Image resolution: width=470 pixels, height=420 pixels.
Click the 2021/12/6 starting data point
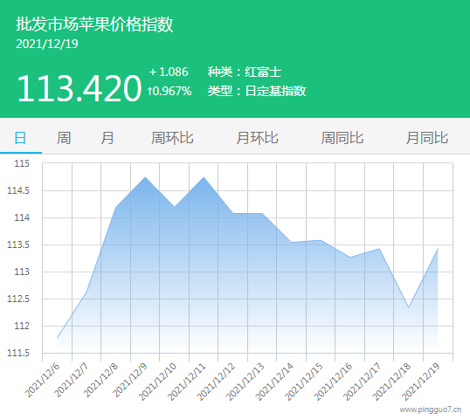pos(58,338)
